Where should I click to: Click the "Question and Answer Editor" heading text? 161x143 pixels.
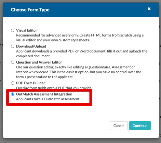[x=39, y=62]
